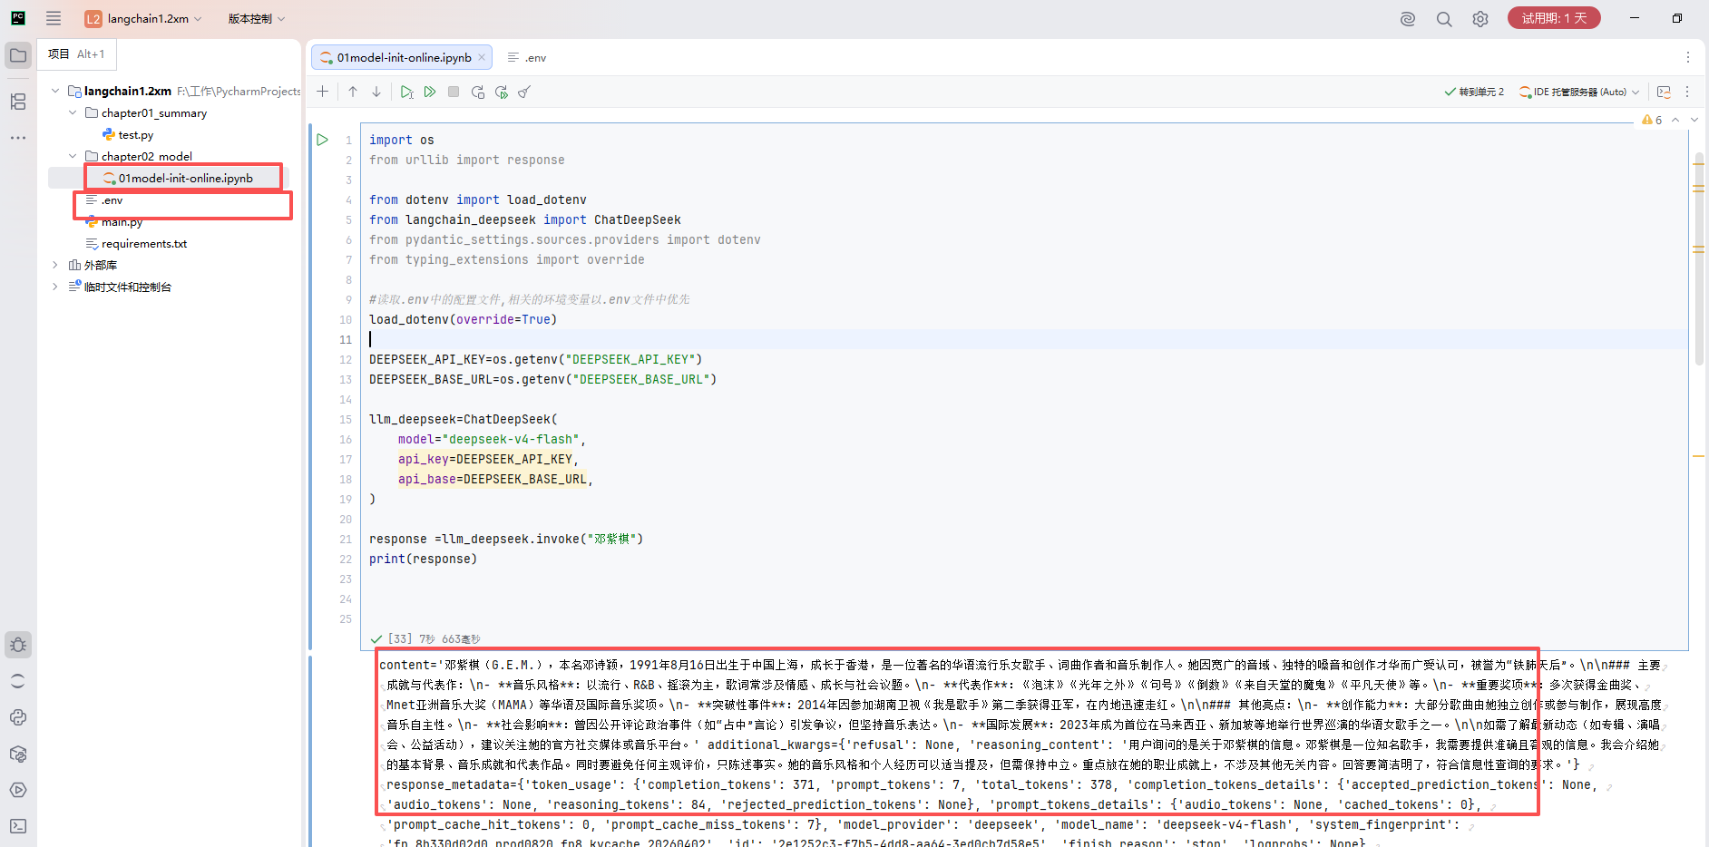Image resolution: width=1709 pixels, height=847 pixels.
Task: Click the editor vertical scrollbar
Action: point(1698,258)
